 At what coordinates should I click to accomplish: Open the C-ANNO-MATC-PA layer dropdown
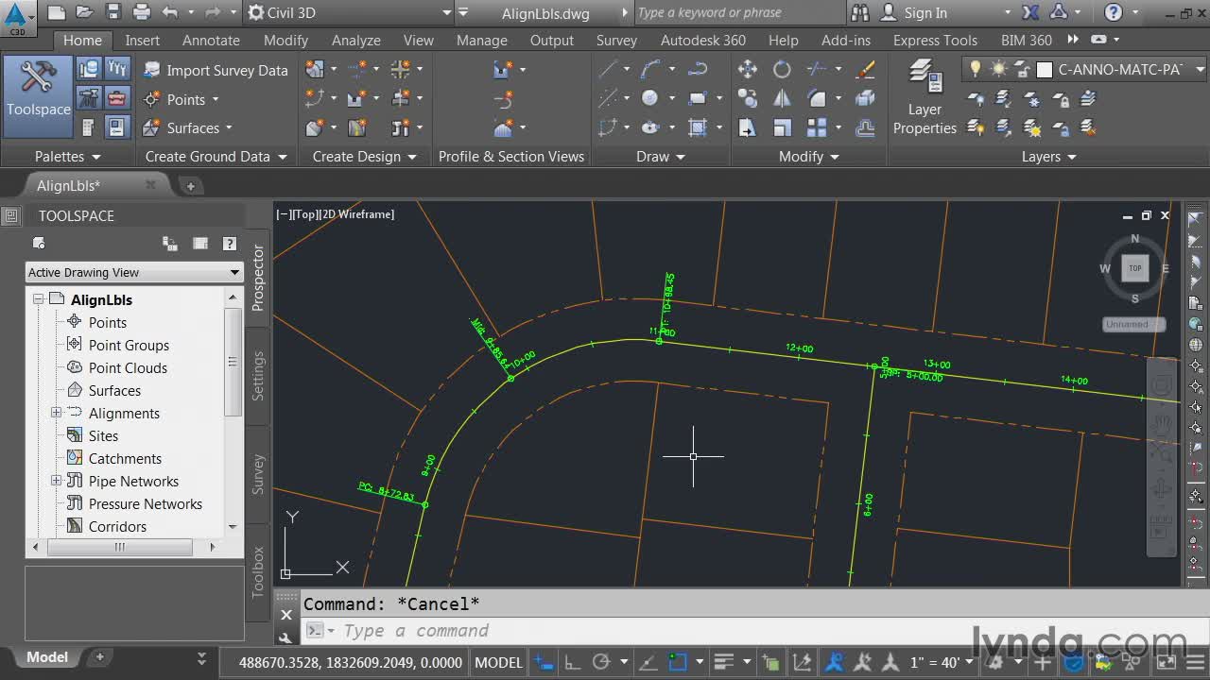click(1200, 69)
